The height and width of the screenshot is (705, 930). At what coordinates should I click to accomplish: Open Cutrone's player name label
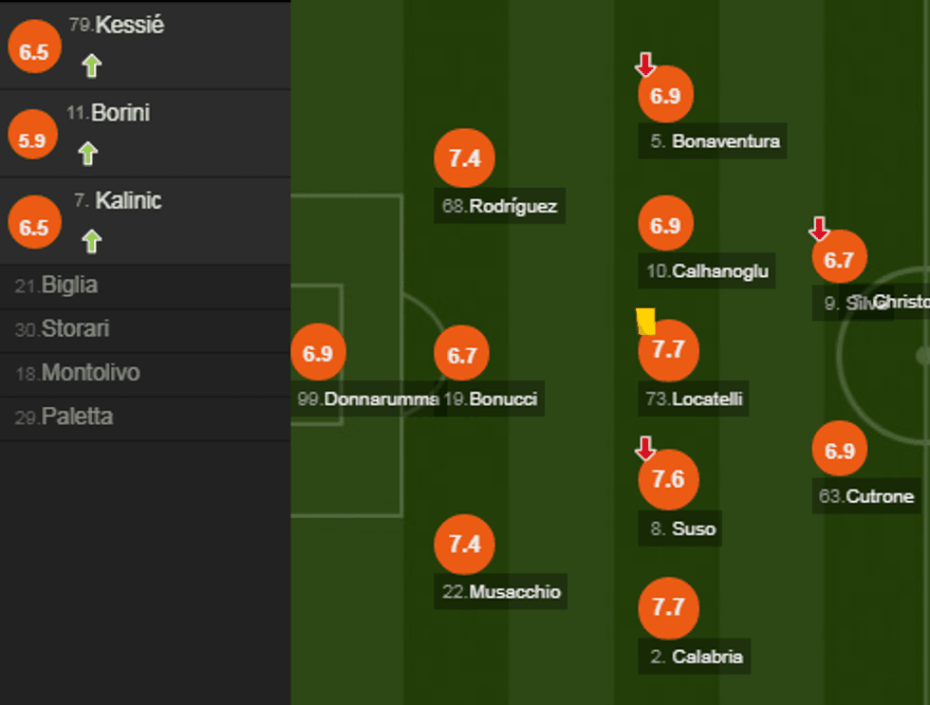tap(867, 496)
